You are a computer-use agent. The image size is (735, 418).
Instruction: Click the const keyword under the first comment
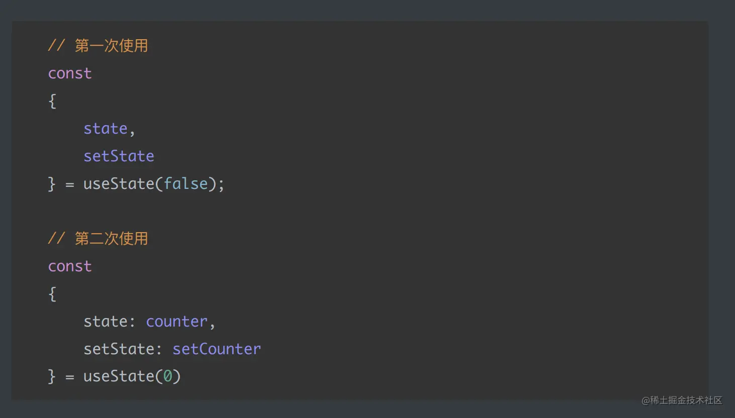point(70,73)
